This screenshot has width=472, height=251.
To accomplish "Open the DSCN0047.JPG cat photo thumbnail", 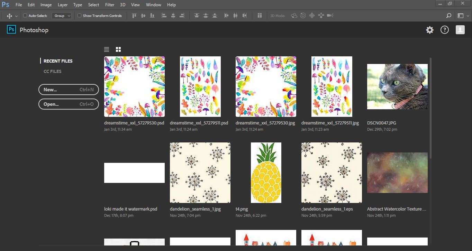I will click(x=397, y=86).
